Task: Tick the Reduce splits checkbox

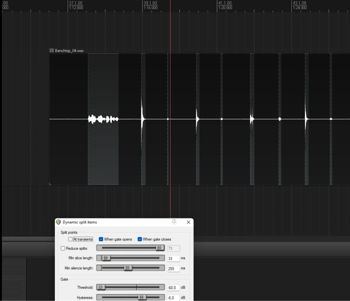Action: (x=63, y=248)
